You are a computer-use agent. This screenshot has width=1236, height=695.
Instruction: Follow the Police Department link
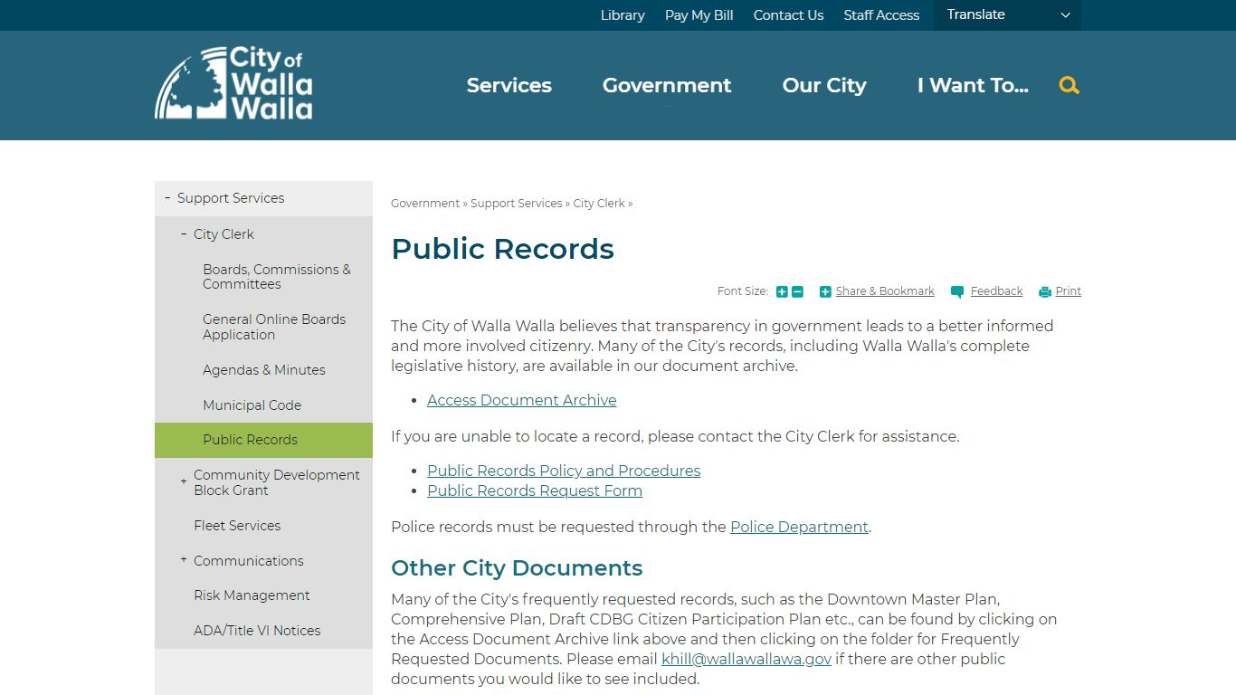799,527
